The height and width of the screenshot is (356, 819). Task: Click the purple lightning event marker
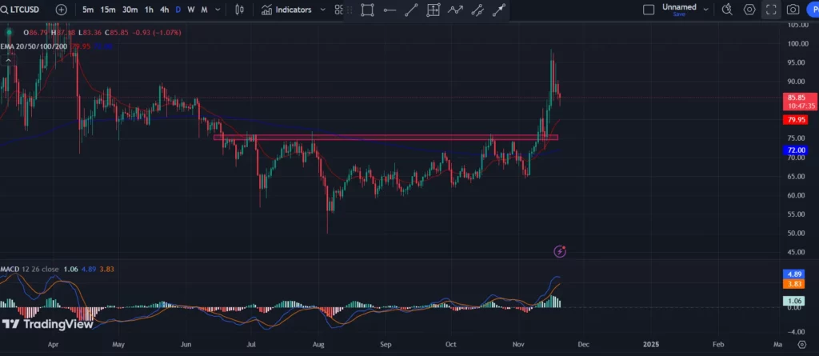tap(559, 251)
